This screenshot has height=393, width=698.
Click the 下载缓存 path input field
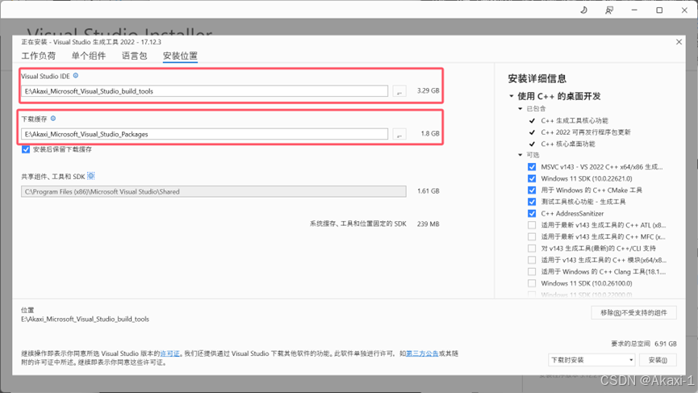pyautogui.click(x=204, y=134)
